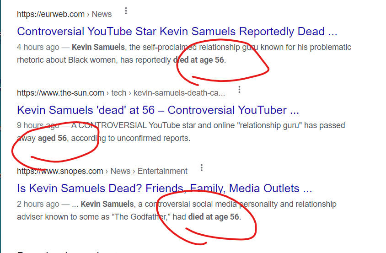
Task: Open "Kevin Samuels 'dead' at 56" headline
Action: [x=158, y=110]
